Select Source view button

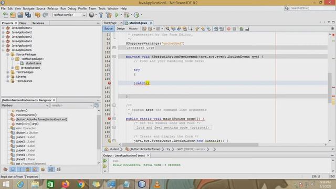[x=108, y=28]
